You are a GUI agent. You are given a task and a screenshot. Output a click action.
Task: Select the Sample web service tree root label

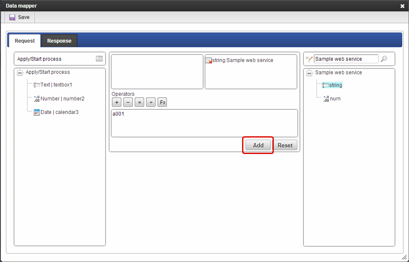[338, 73]
